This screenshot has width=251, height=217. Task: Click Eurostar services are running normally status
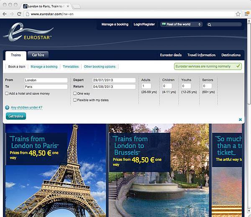click(208, 67)
